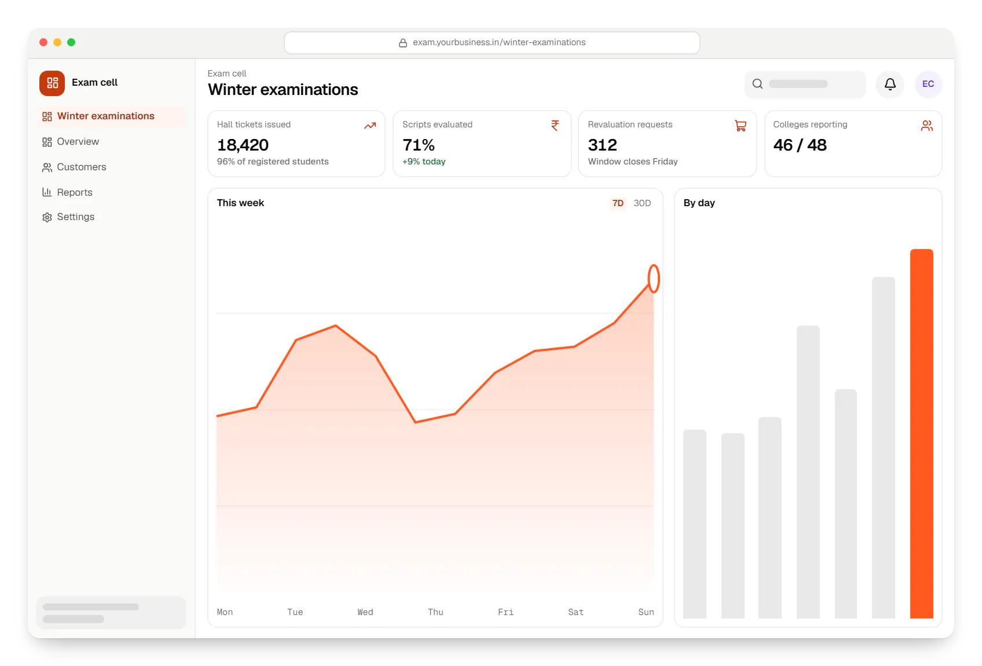Viewport: 982px width, 666px height.
Task: Click the 18,420 hall tickets value
Action: click(x=243, y=145)
